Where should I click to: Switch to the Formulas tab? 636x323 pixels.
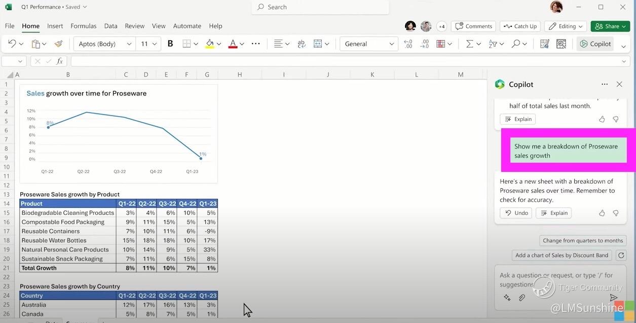(x=84, y=26)
